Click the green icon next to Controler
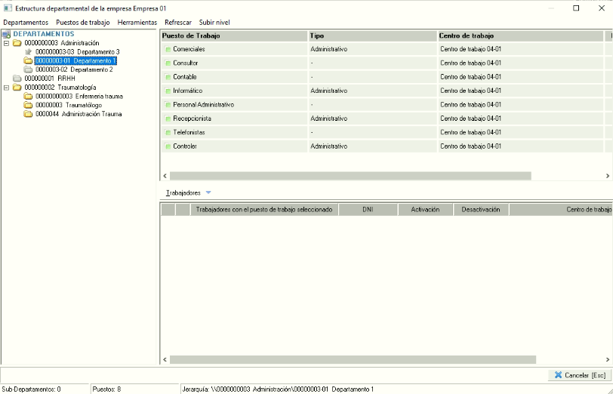 [168, 146]
